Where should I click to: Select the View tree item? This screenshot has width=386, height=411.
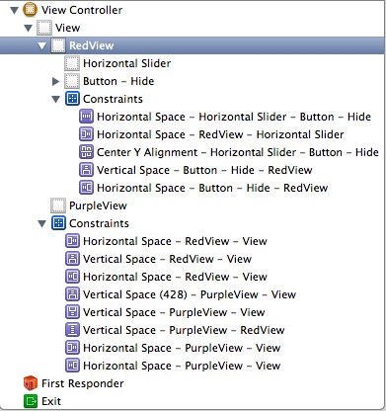[x=67, y=28]
